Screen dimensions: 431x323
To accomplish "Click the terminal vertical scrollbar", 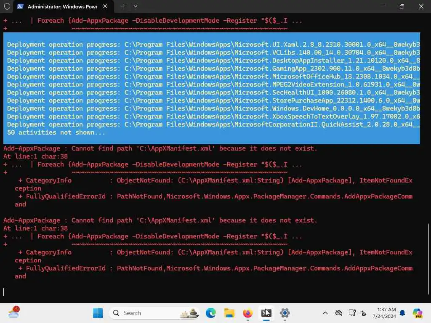I will 429,258.
